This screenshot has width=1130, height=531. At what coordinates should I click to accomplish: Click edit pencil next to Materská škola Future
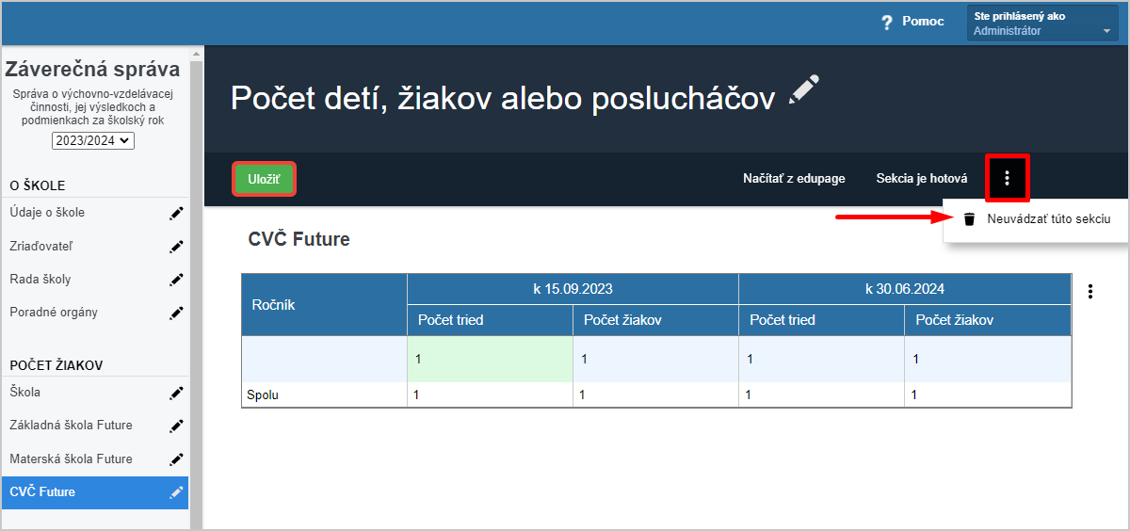point(176,459)
